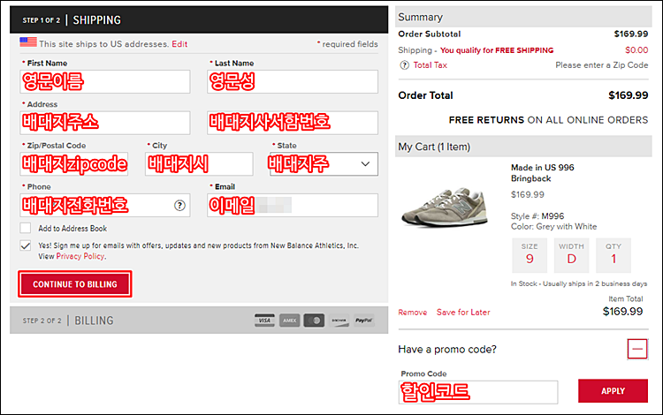Click the shipping cost $0.00 value
The width and height of the screenshot is (663, 415).
pos(636,50)
